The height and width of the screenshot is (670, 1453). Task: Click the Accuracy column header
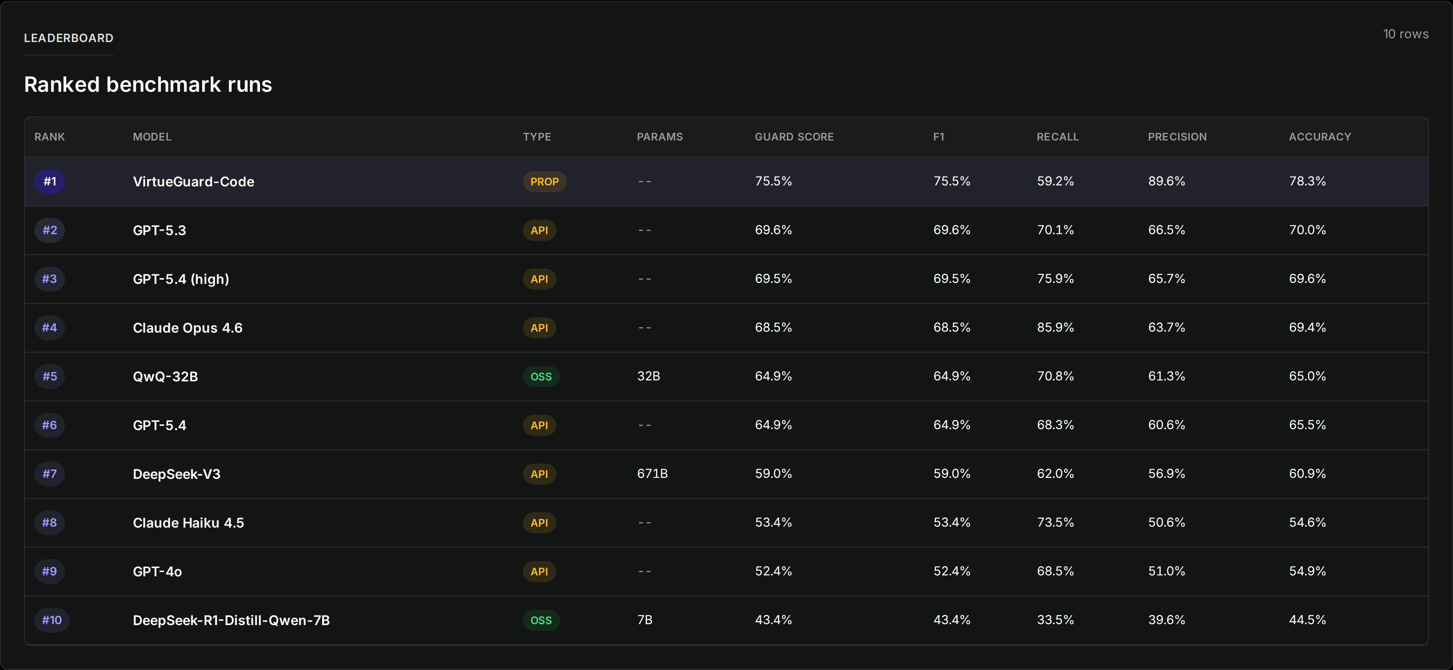1319,137
